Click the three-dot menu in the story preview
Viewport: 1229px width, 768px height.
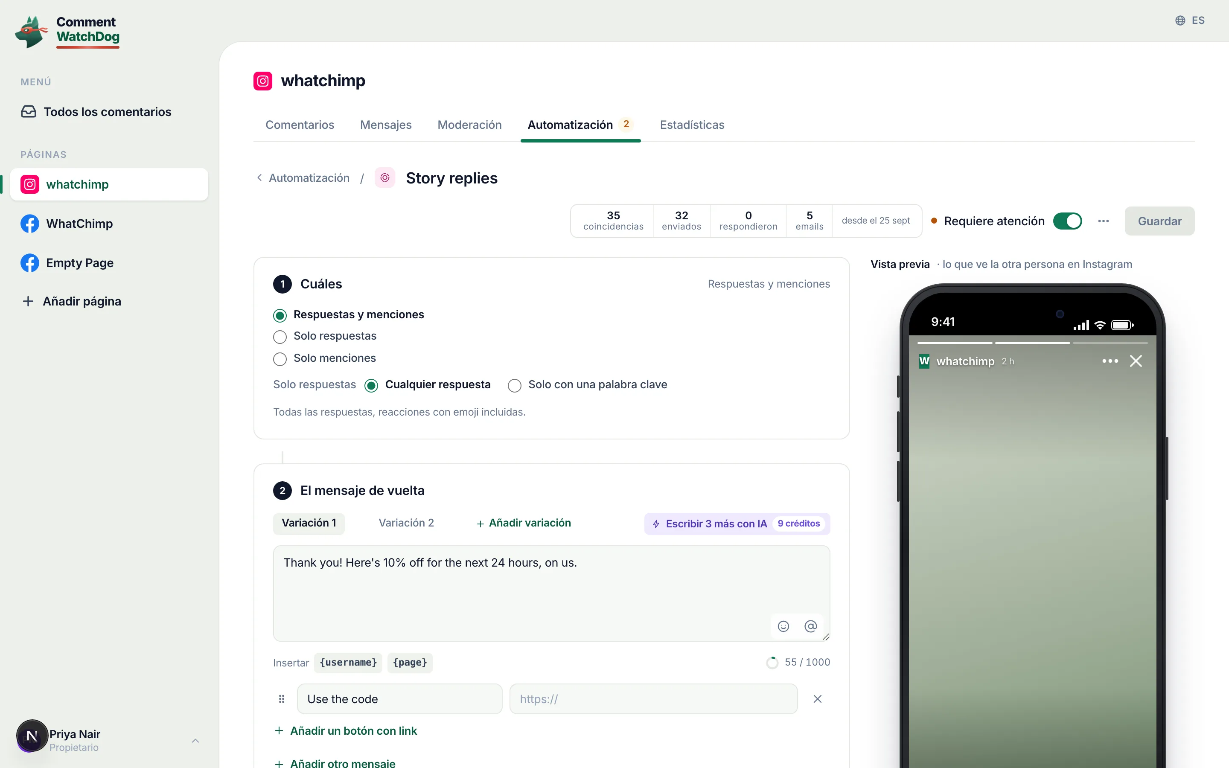click(x=1110, y=361)
